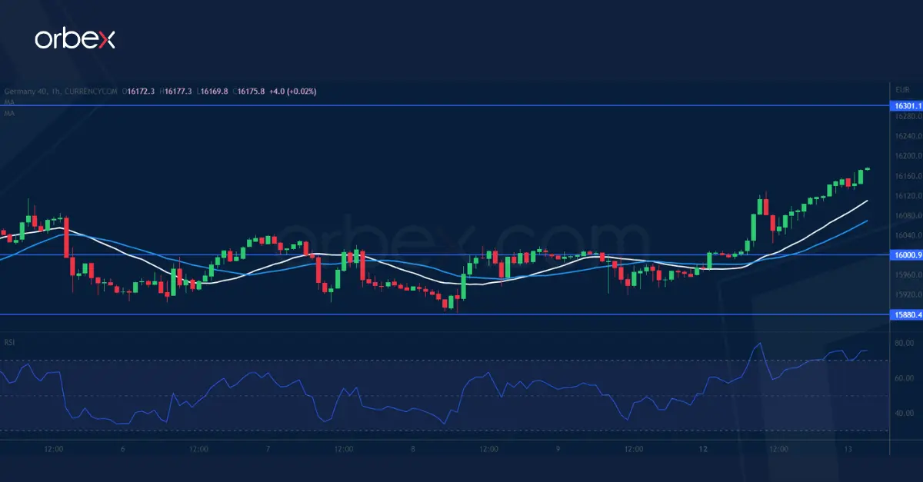
Task: Click the Orbex logo
Action: [x=75, y=39]
